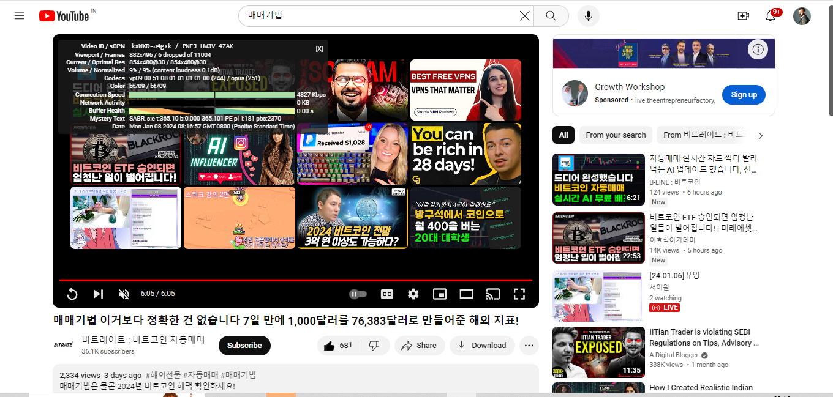Toggle the autoplay switch

coord(358,294)
